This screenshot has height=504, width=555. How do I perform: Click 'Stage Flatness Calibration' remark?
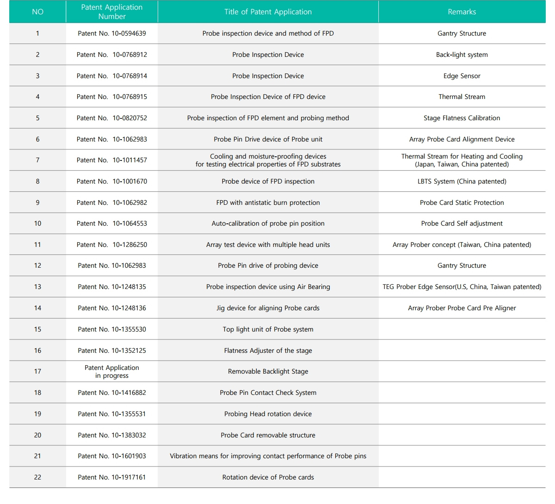[462, 118]
